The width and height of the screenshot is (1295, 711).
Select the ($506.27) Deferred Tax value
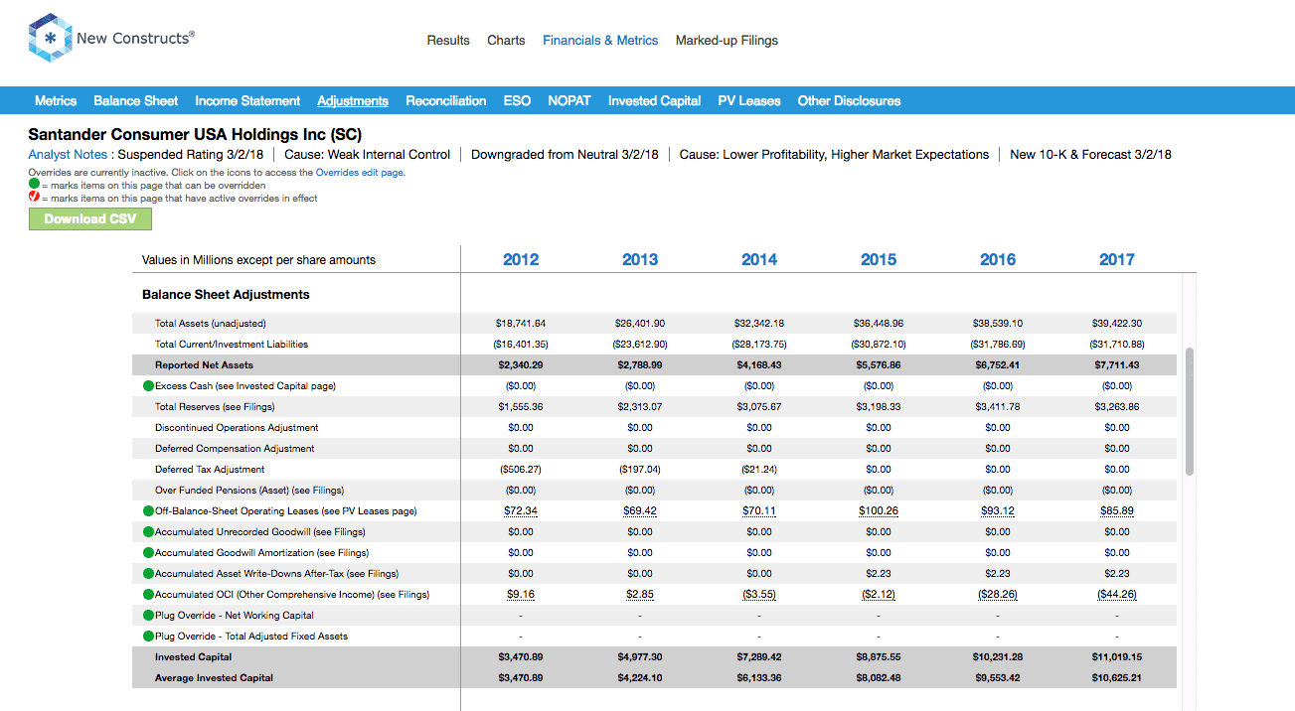pos(521,469)
